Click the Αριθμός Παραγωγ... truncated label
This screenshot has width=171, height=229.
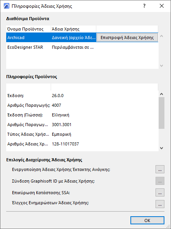pos(27,125)
